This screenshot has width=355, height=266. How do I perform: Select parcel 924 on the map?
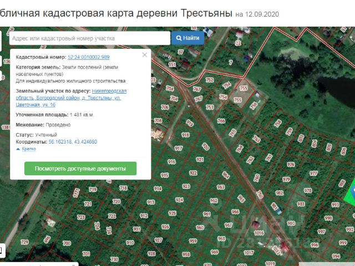pyautogui.click(x=179, y=199)
